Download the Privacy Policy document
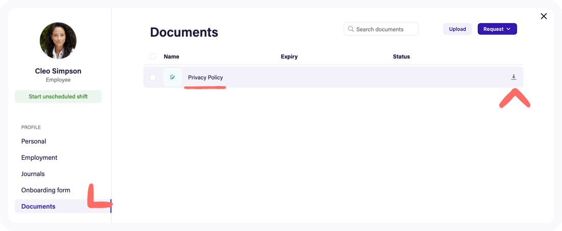This screenshot has width=562, height=231. coord(514,77)
